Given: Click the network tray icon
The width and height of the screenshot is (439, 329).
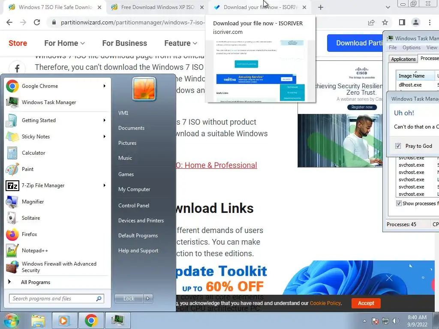Looking at the screenshot, I should pos(385,321).
